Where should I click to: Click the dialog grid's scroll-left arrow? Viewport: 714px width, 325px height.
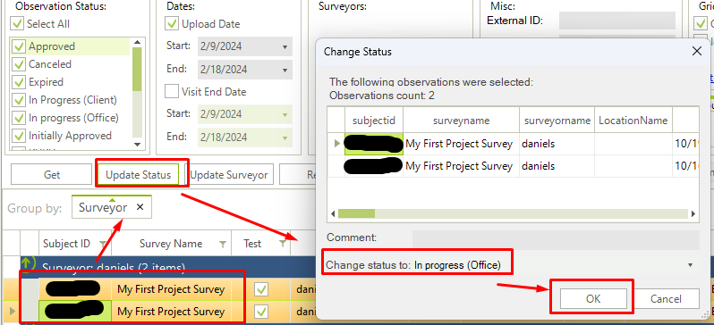point(333,213)
